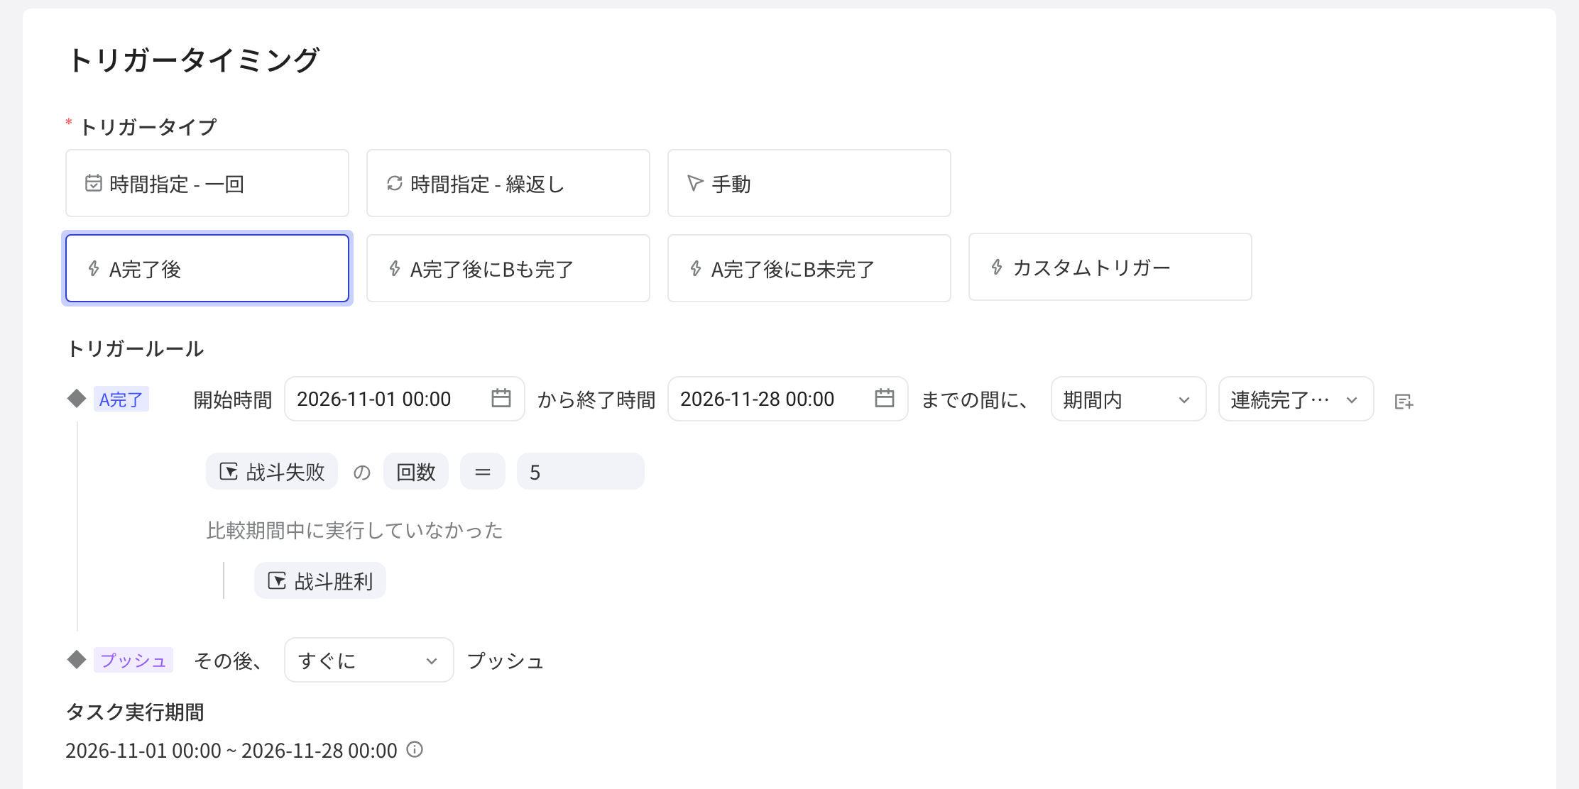Screen dimensions: 1579x789
Task: Click the add-condition icon beside 連続完了
Action: click(x=1404, y=402)
